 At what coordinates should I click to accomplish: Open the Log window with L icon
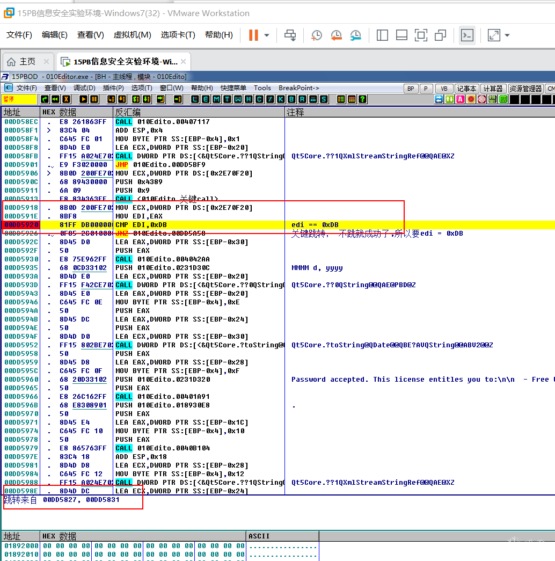(x=195, y=99)
